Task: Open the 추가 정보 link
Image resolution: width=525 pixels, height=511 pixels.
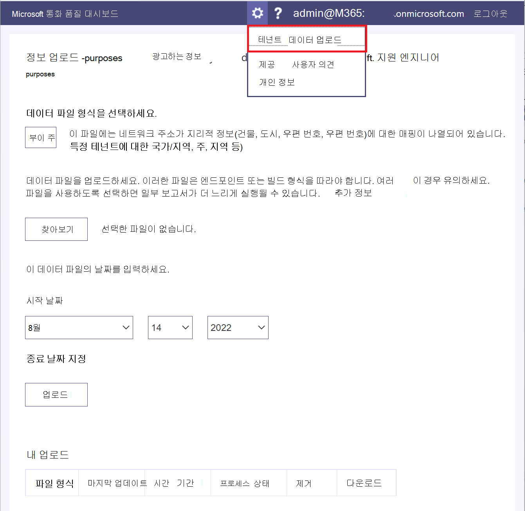Action: coord(353,193)
